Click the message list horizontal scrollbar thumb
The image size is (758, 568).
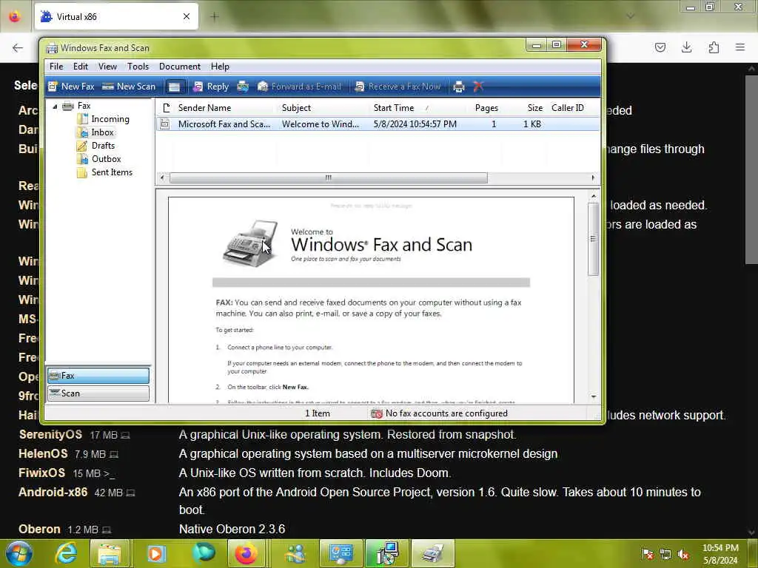pos(328,177)
